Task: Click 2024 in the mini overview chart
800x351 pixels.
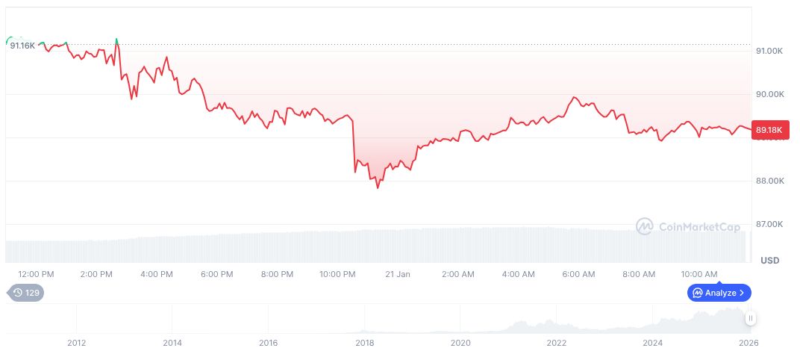Action: pos(653,343)
